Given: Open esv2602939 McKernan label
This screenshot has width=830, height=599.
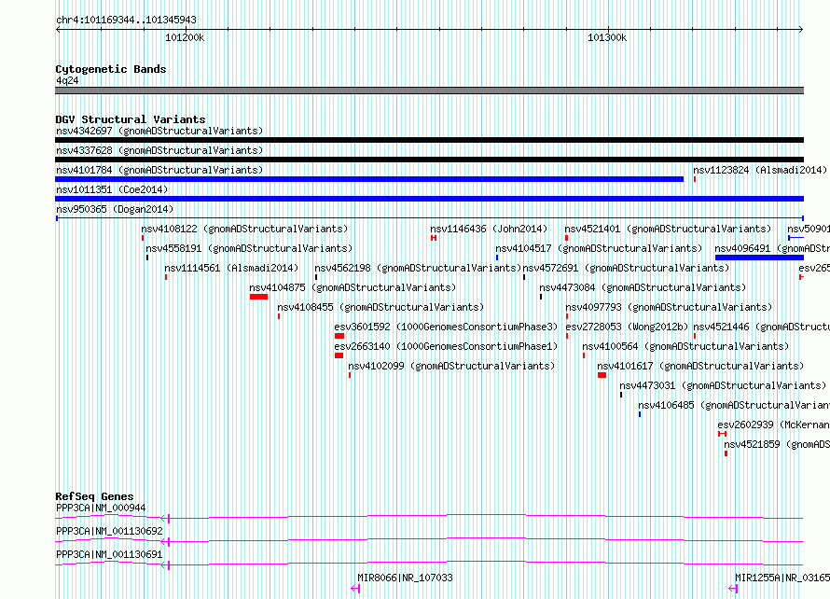Looking at the screenshot, I should coord(773,425).
